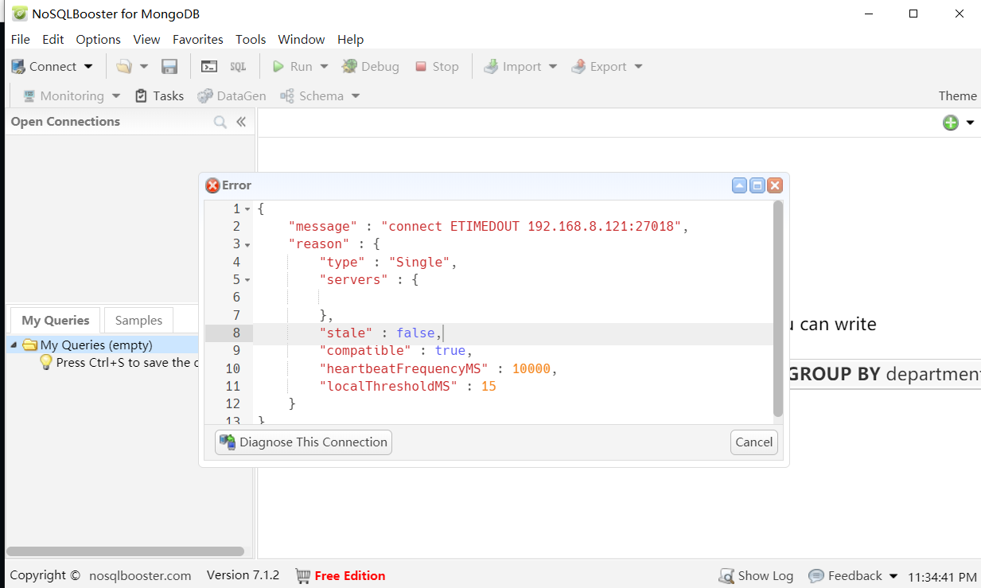Fold the "reason" object at line 3
This screenshot has height=588, width=981.
[x=247, y=244]
